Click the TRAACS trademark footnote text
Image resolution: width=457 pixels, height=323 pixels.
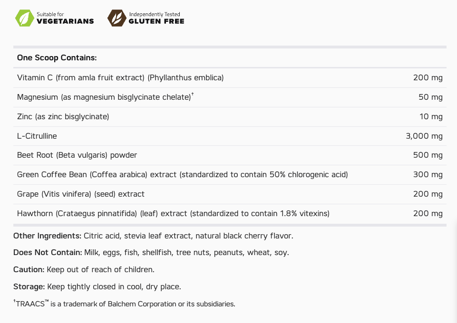(x=125, y=304)
